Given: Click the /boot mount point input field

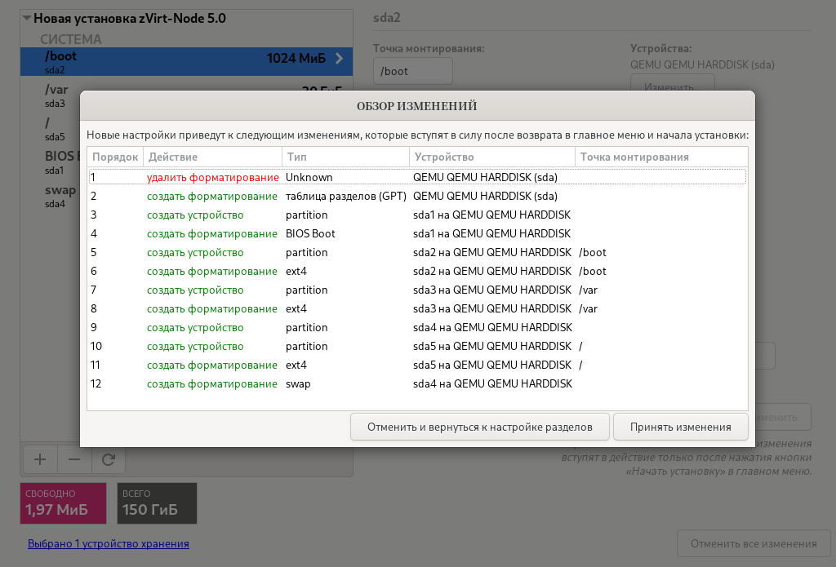Looking at the screenshot, I should pos(412,72).
